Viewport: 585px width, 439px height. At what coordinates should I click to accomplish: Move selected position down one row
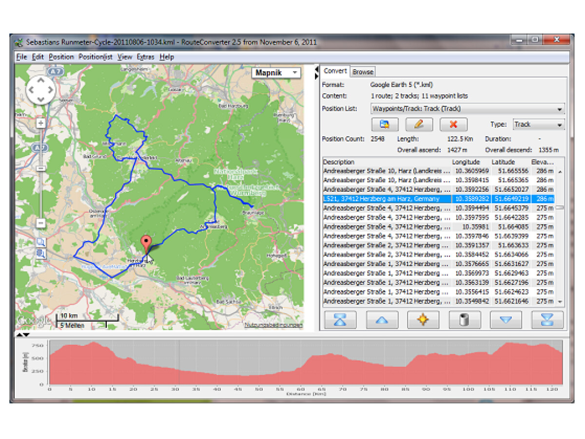point(506,320)
